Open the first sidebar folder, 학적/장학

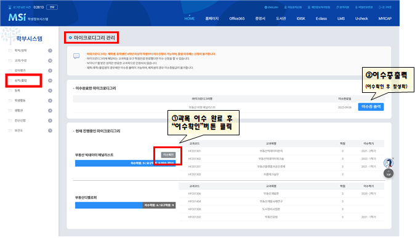pyautogui.click(x=20, y=50)
